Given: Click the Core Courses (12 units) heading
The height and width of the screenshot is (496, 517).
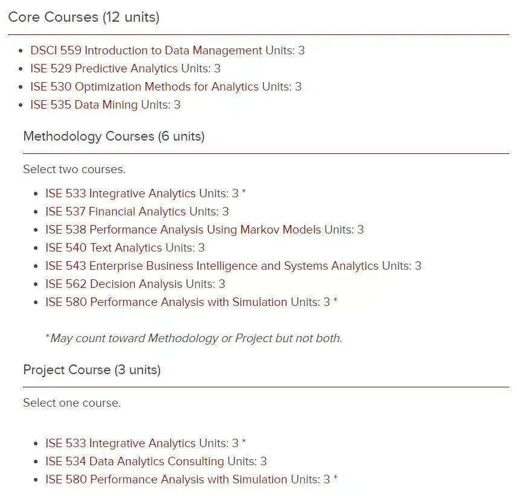Looking at the screenshot, I should click(84, 17).
